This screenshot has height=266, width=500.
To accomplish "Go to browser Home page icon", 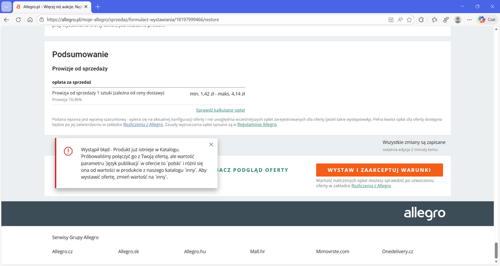I will (30, 20).
